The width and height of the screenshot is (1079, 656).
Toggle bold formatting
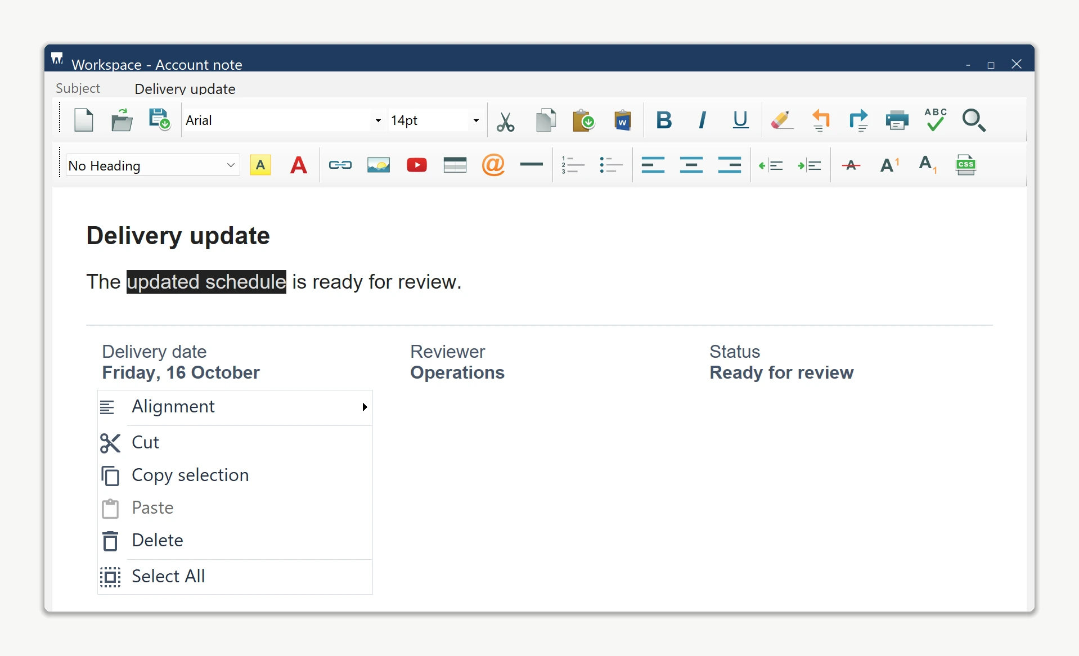pyautogui.click(x=664, y=120)
